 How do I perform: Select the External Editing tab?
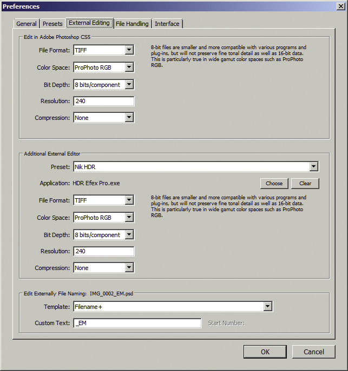coord(89,23)
